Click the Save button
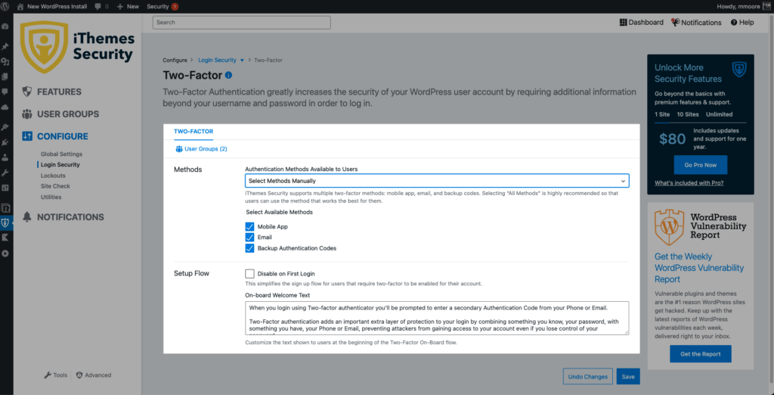This screenshot has width=774, height=395. tap(627, 376)
